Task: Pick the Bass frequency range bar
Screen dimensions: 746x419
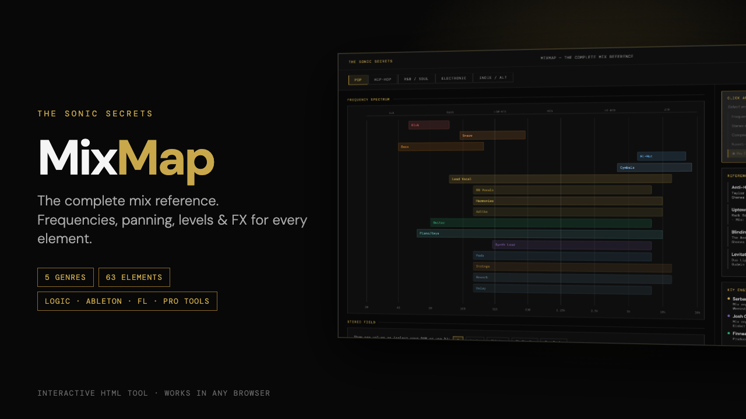Action: pyautogui.click(x=441, y=147)
